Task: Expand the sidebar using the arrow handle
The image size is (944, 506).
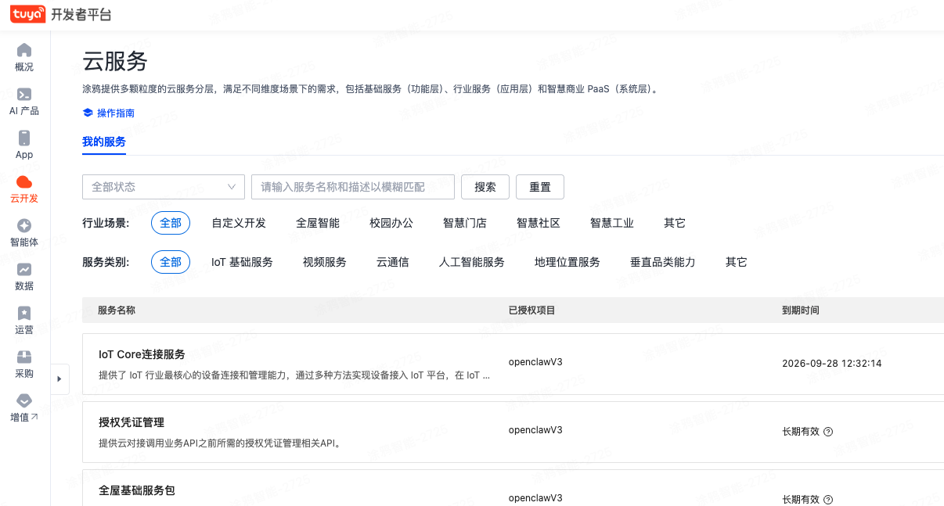Action: click(x=59, y=379)
